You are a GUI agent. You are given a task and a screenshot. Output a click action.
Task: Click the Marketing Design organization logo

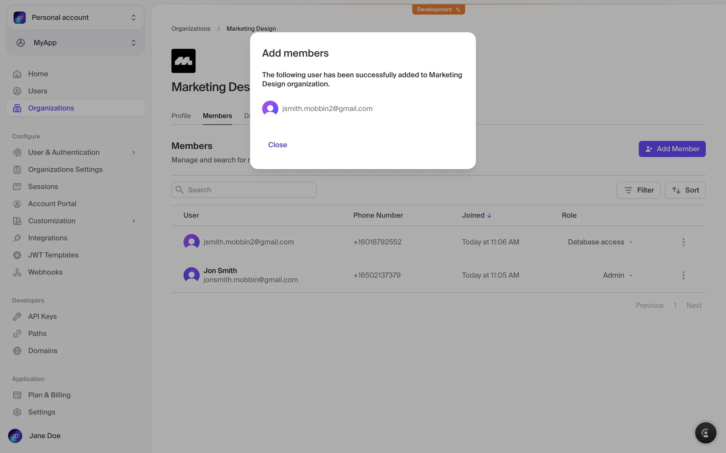183,61
